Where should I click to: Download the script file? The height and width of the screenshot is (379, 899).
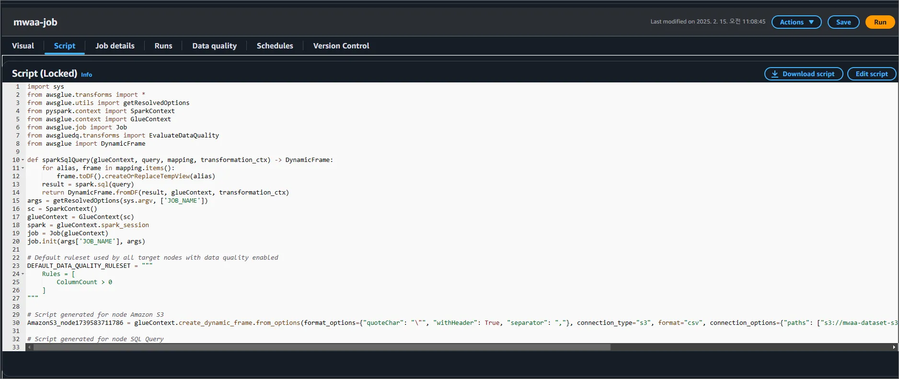804,74
